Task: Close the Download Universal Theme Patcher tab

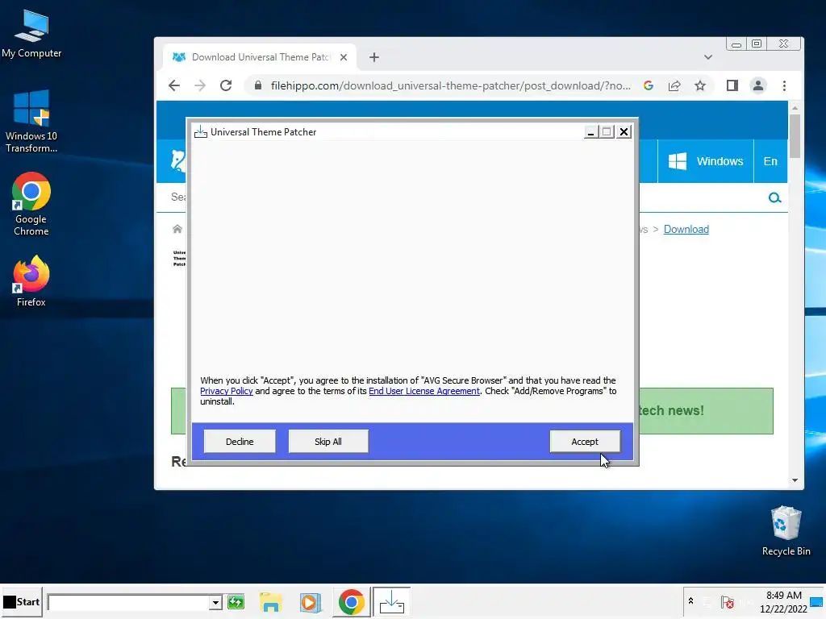Action: tap(344, 57)
